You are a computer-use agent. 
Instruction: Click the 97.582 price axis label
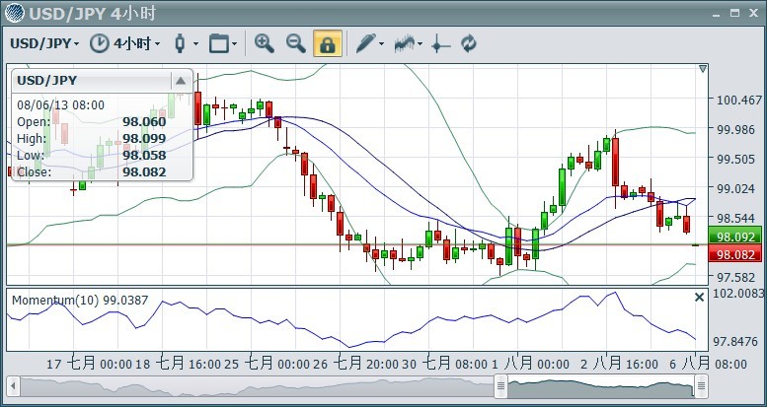(735, 277)
